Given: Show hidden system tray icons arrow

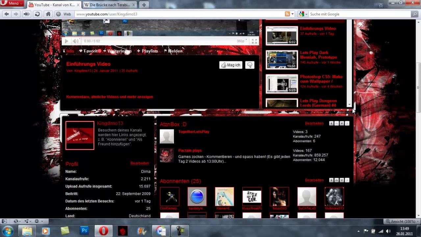Looking at the screenshot, I should [x=359, y=231].
